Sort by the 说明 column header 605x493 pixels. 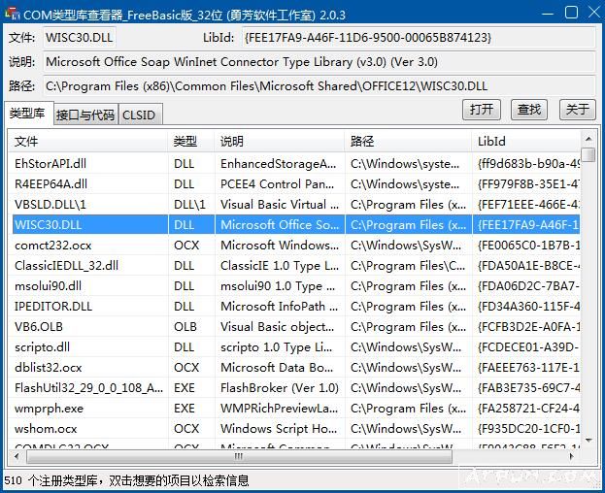pos(280,142)
